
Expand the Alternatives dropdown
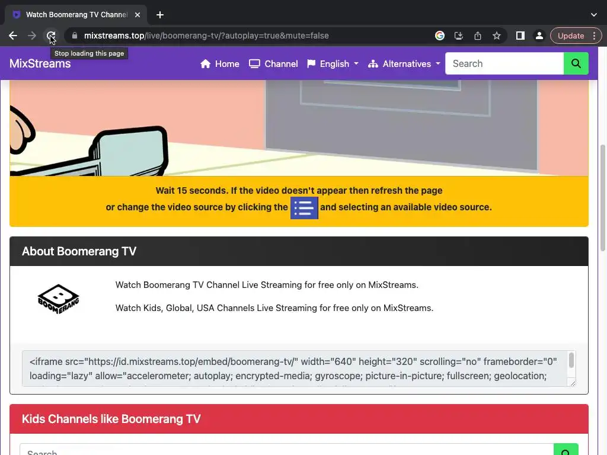[x=404, y=64]
